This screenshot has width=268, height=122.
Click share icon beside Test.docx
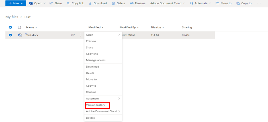pos(73,35)
